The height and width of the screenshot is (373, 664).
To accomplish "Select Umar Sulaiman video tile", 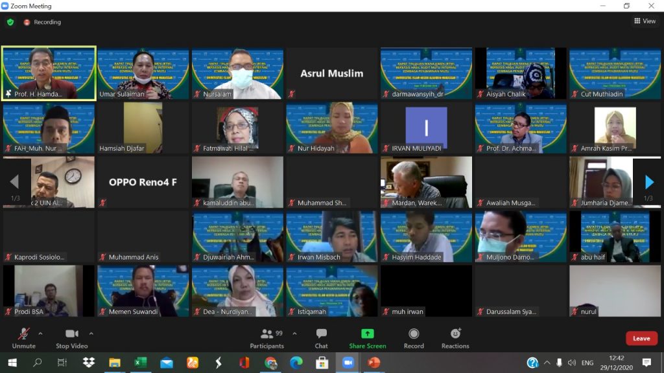I will [x=143, y=73].
